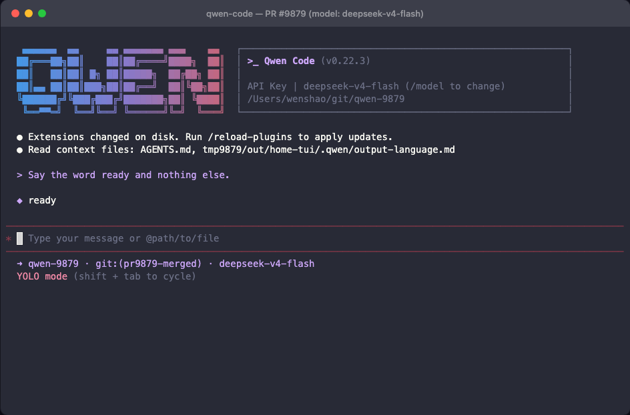Click the prompt 'Say the word ready and nothing else.'
This screenshot has height=415, width=630.
tap(129, 175)
